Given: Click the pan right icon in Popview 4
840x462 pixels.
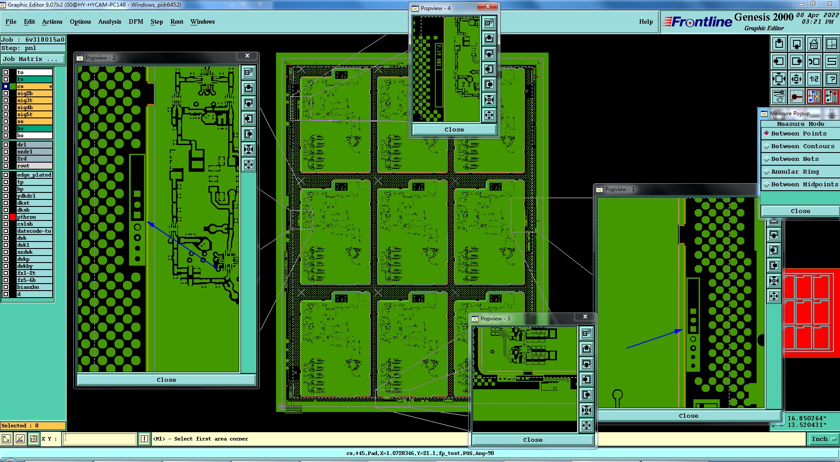Looking at the screenshot, I should tap(489, 84).
